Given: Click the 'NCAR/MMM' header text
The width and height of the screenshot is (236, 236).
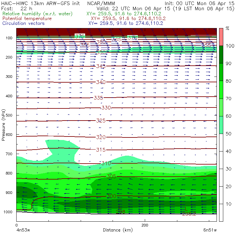Looking at the screenshot, I should 101,4.
